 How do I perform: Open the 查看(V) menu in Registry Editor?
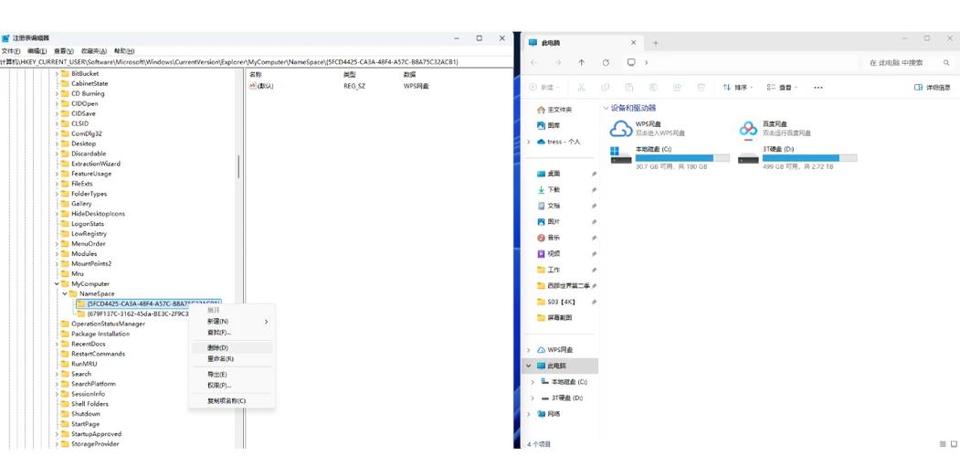pyautogui.click(x=64, y=51)
